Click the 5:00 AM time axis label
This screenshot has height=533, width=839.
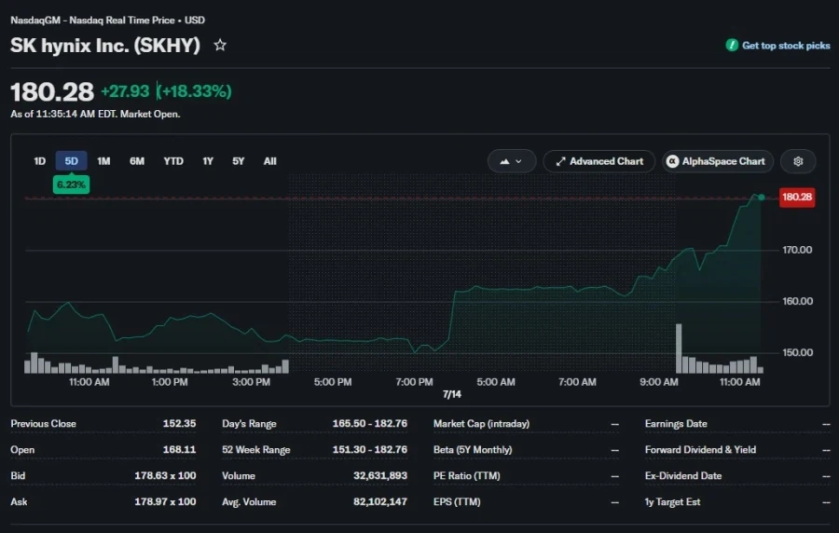(x=496, y=382)
